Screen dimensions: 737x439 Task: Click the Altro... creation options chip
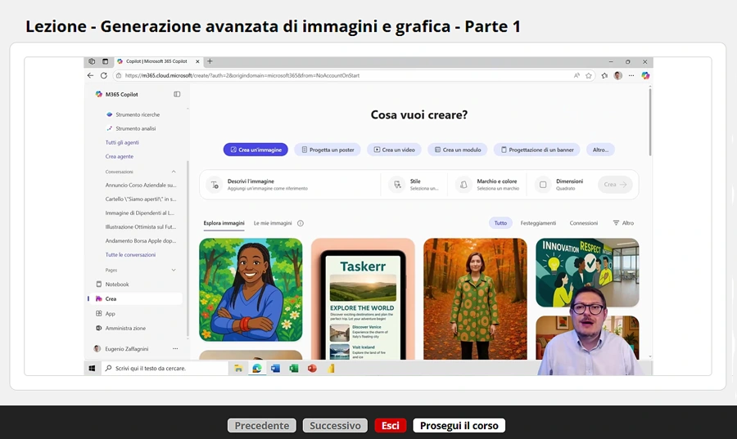click(600, 150)
